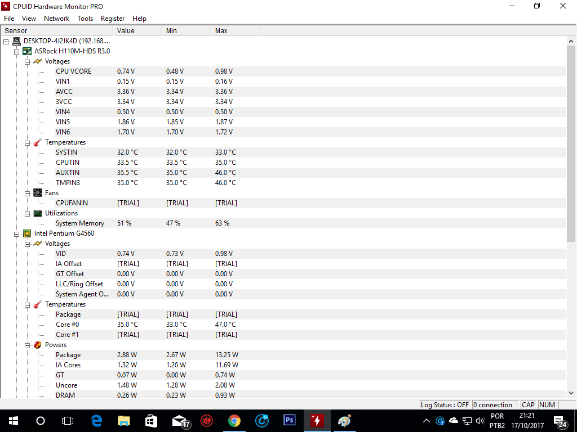Collapse the ASRock H110M-HDS R3.0 node
Image resolution: width=577 pixels, height=432 pixels.
point(16,52)
